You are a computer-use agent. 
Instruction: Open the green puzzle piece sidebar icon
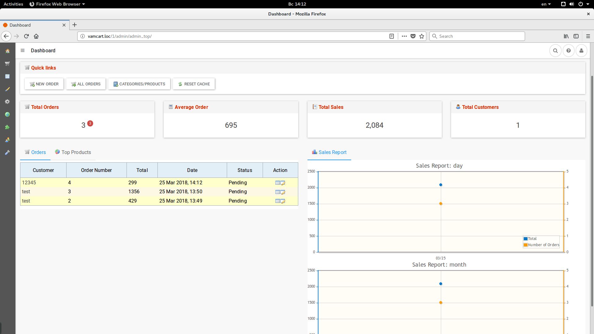point(7,127)
